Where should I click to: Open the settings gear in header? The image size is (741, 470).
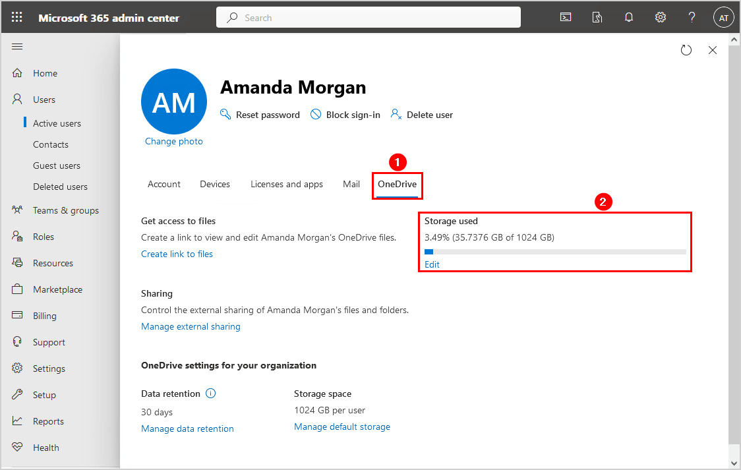click(x=661, y=18)
